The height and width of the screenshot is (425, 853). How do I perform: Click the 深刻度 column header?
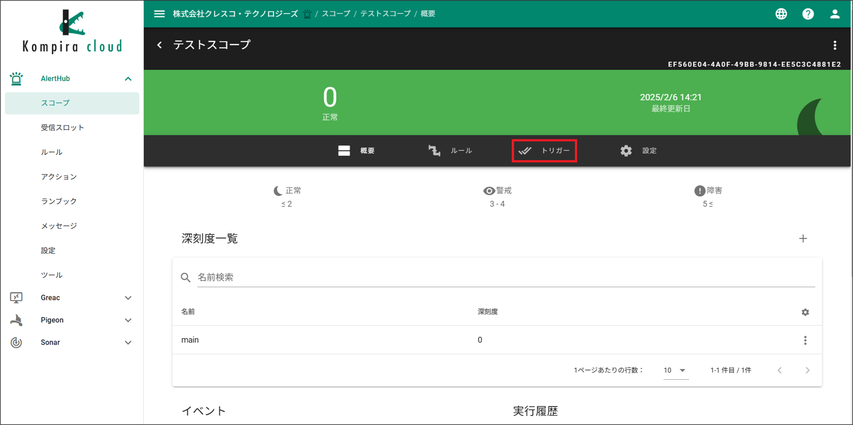(x=488, y=312)
